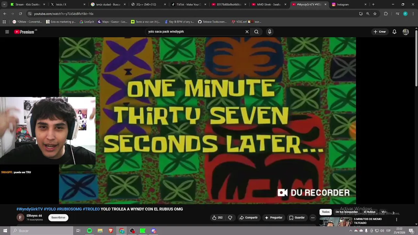Open ElReyes 46 channel name link
This screenshot has width=418, height=235.
click(x=34, y=216)
